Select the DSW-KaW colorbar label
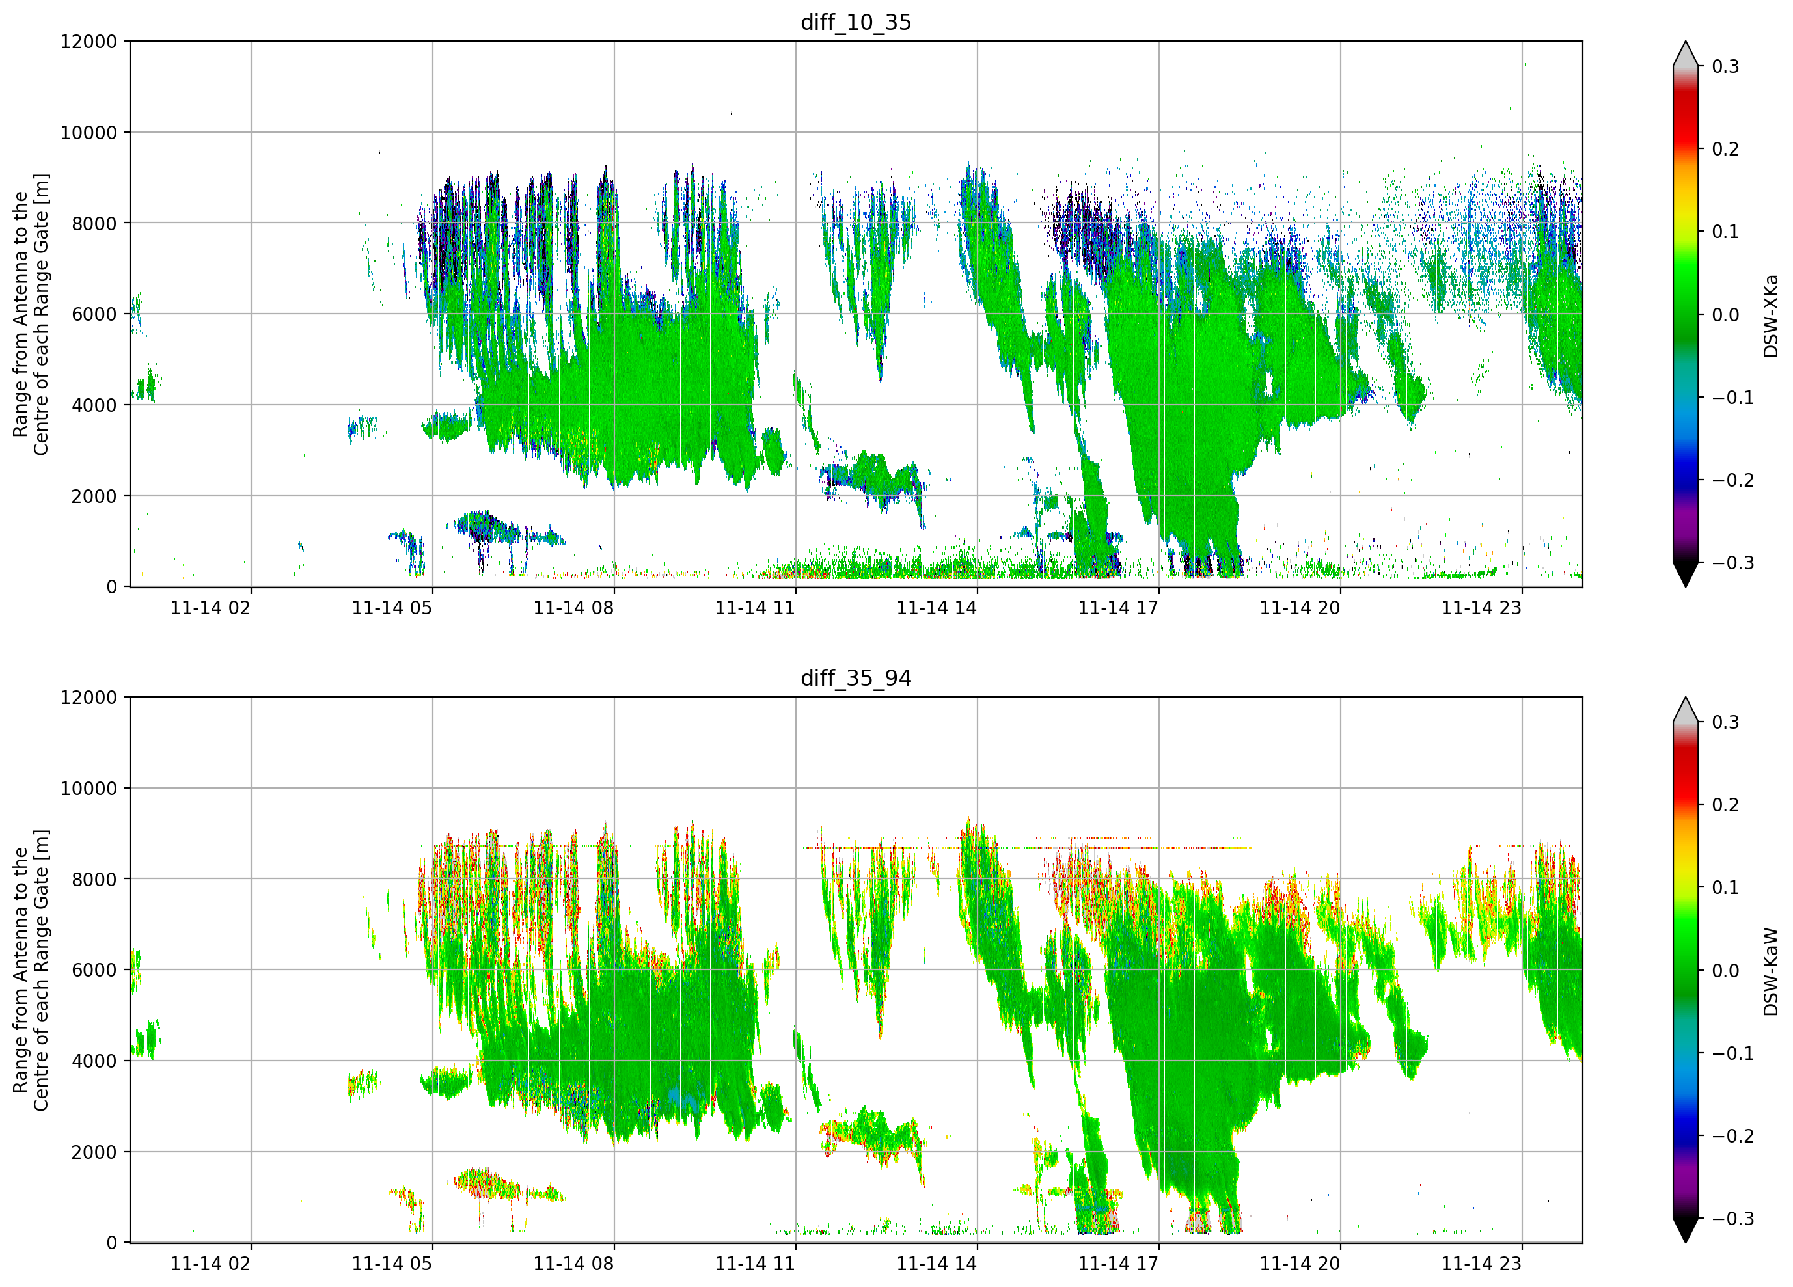 coord(1771,971)
